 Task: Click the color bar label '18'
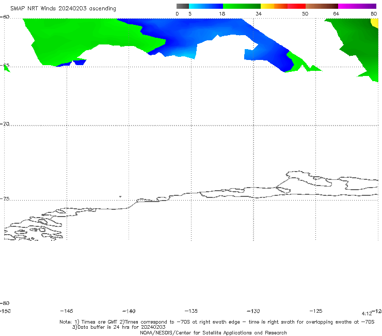pos(222,14)
